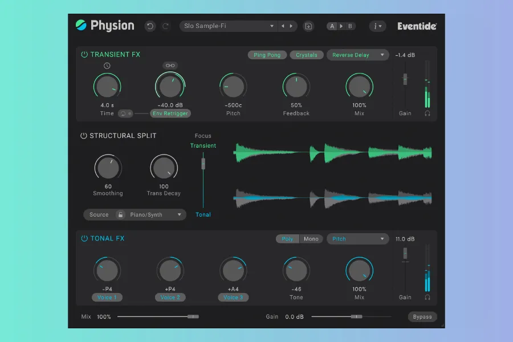
Task: Switch to Mono mode
Action: pos(311,239)
